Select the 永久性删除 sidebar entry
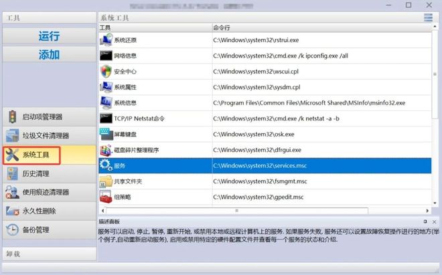This screenshot has width=442, height=275. tap(49, 211)
